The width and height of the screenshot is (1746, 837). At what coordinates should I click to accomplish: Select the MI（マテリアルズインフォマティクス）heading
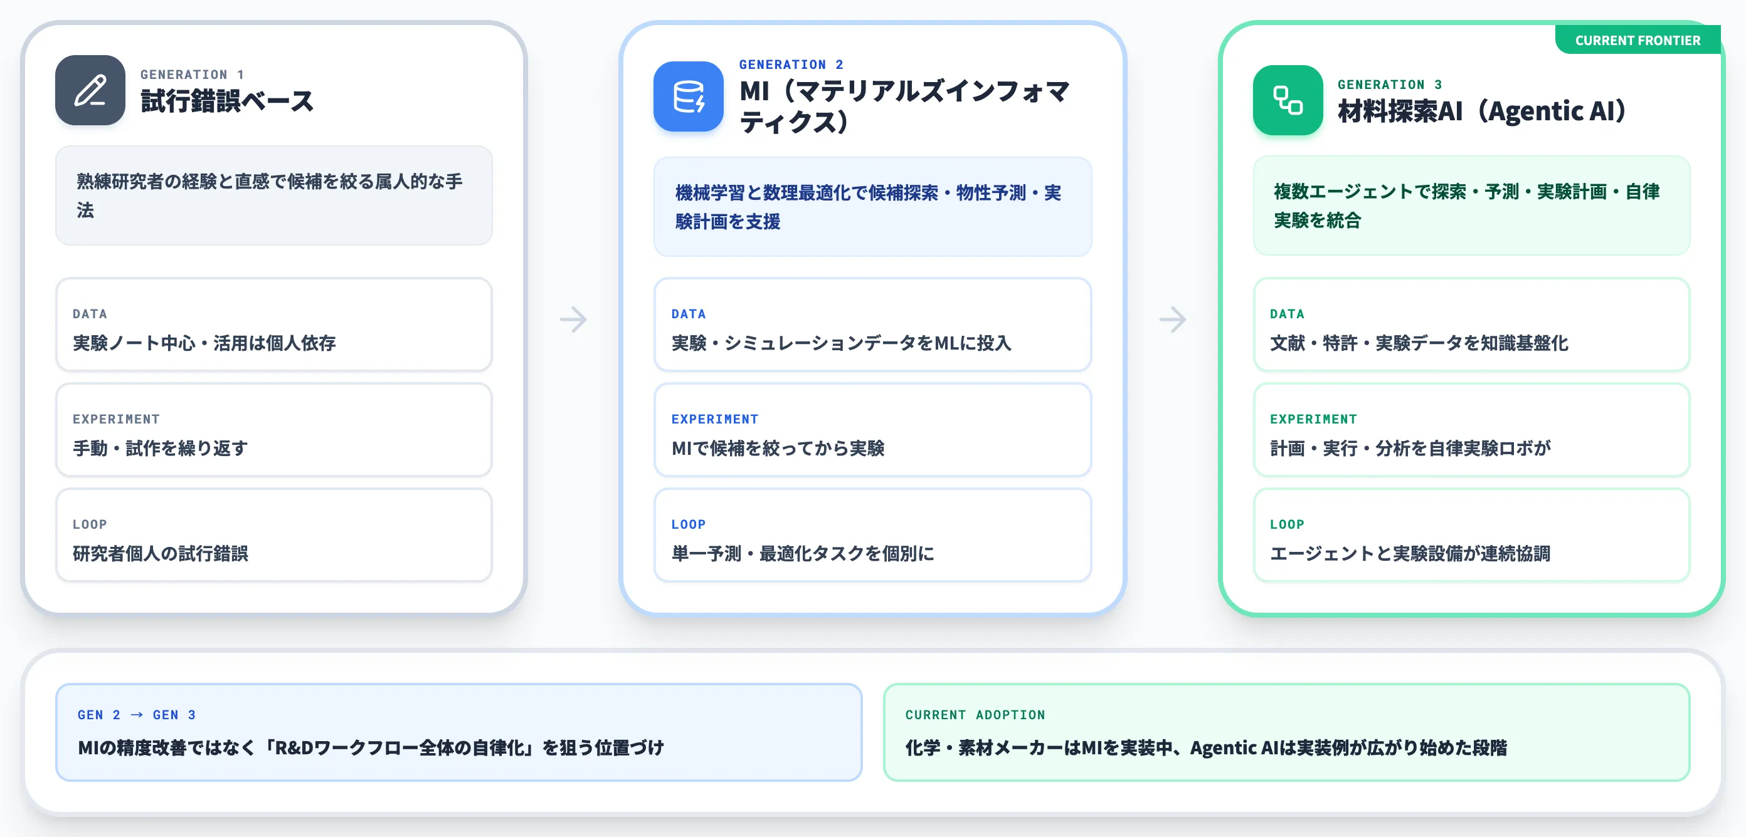pos(905,107)
